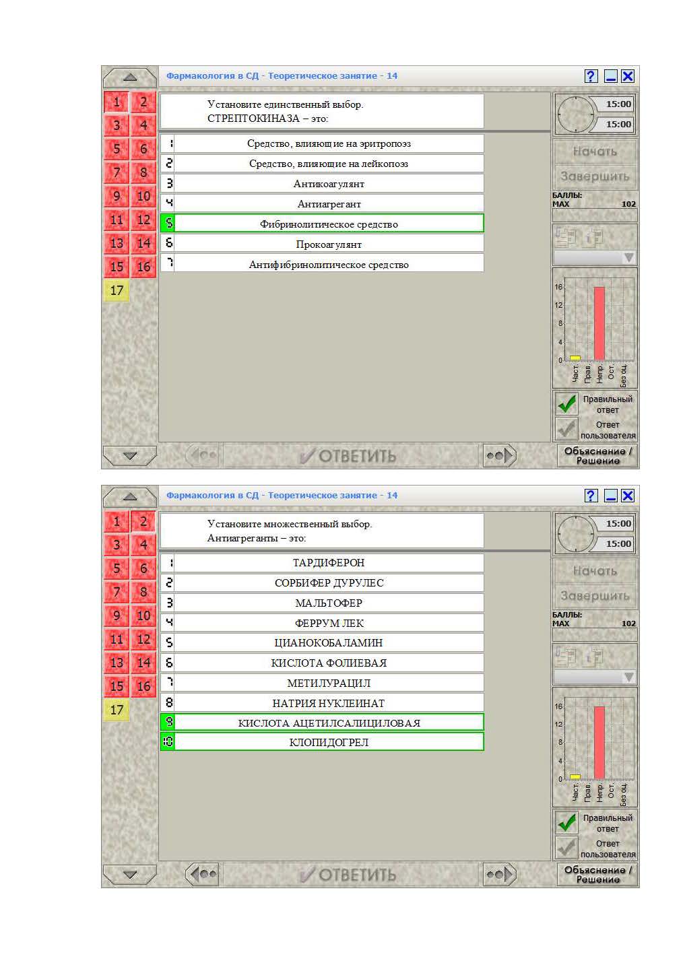The width and height of the screenshot is (685, 969).
Task: Toggle 'Ответ пользователя' checkmark in Антиагреганты window
Action: (x=566, y=848)
